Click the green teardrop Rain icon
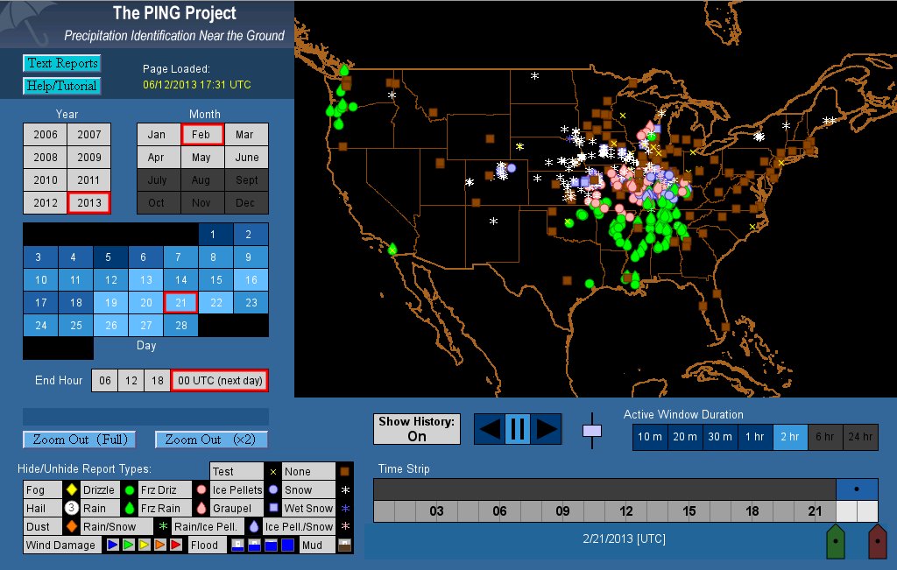This screenshot has width=897, height=570. [129, 509]
